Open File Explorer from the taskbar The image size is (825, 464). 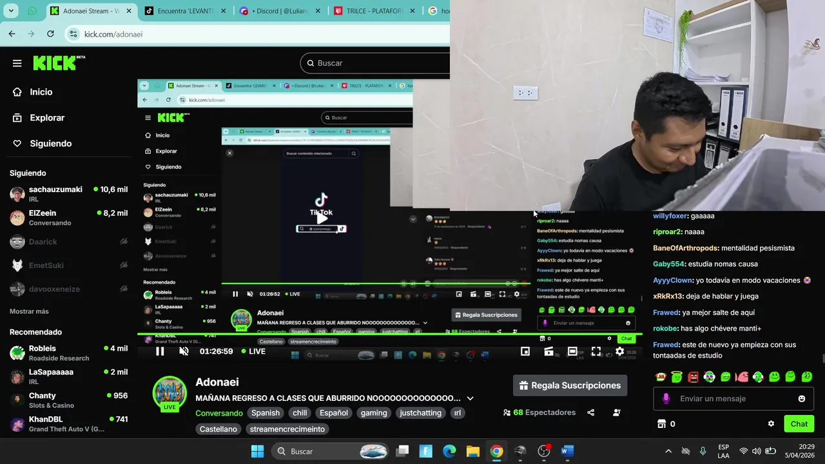click(472, 451)
